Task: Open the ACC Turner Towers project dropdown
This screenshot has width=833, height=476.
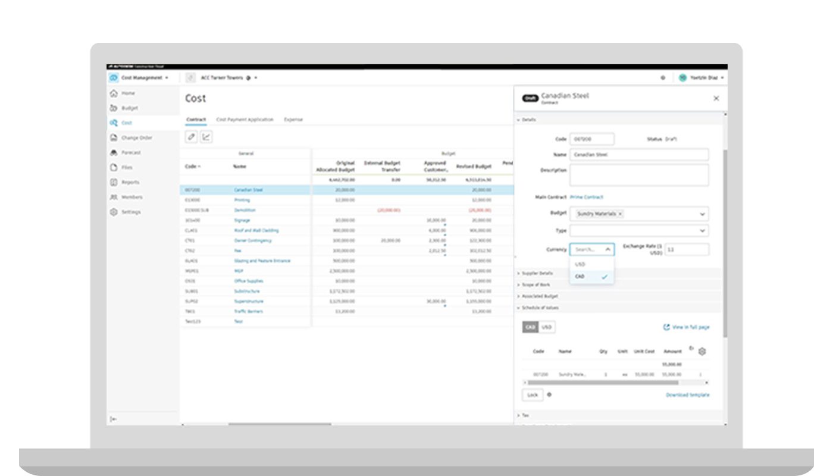Action: click(256, 78)
